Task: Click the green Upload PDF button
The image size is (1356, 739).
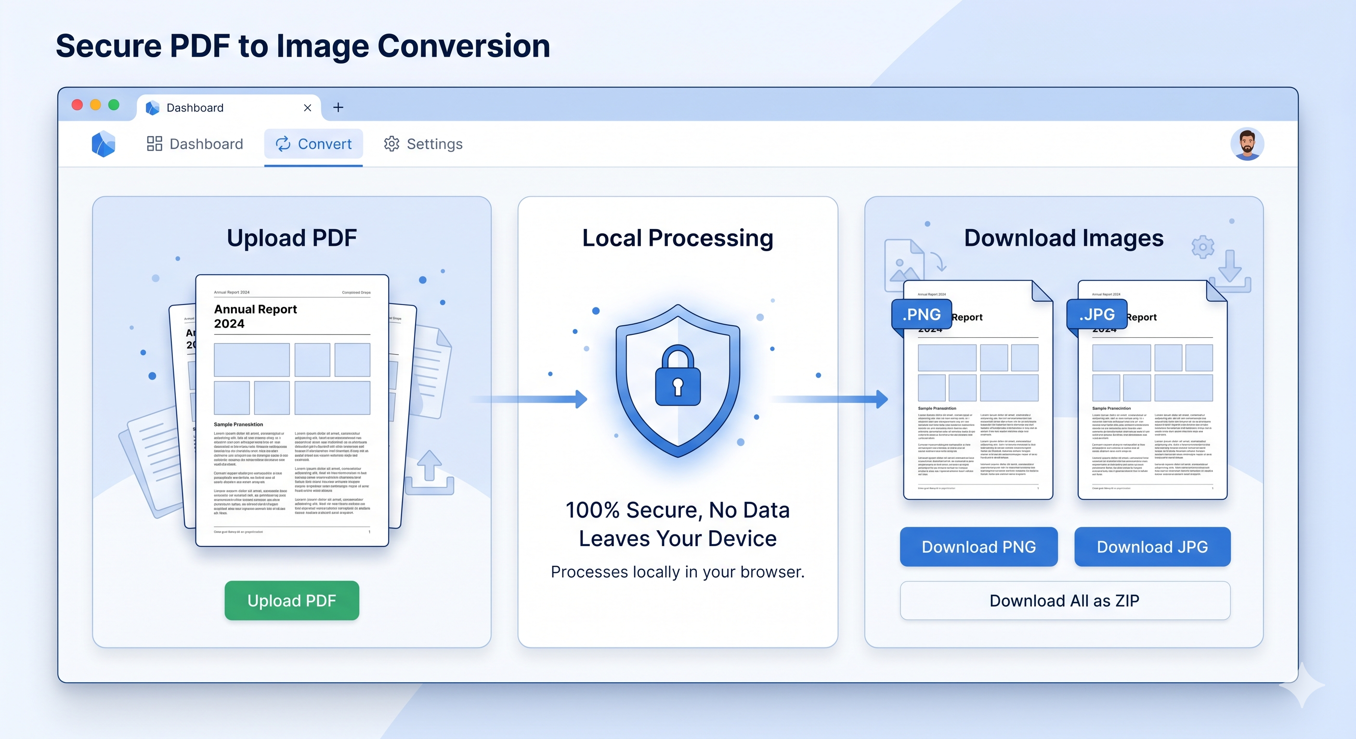Action: (x=292, y=600)
